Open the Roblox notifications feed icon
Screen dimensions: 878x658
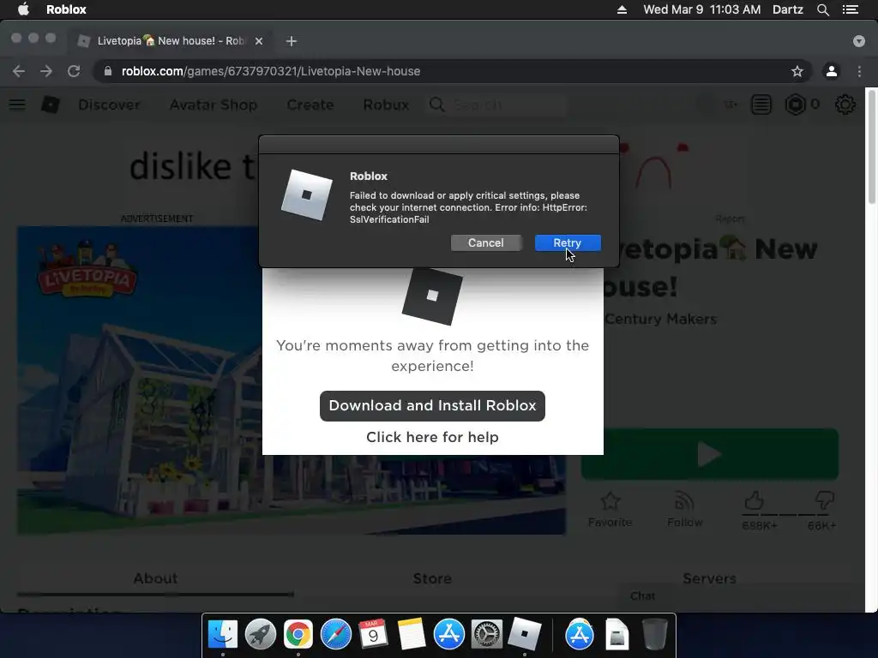761,105
